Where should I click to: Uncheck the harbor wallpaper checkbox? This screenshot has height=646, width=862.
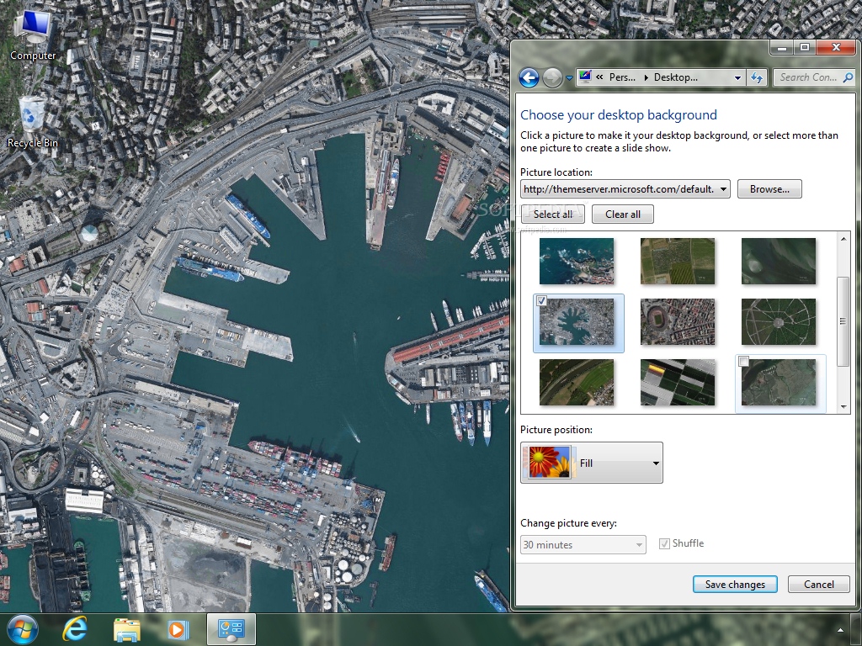tap(541, 300)
